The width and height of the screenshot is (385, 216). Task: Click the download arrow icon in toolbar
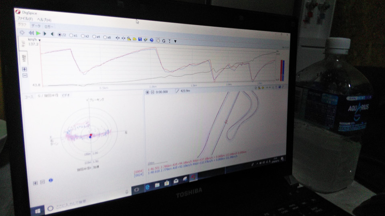coord(146,40)
